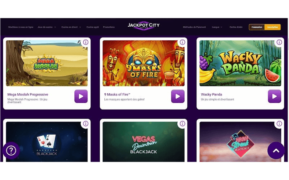This screenshot has height=180, width=289.
Task: Select the Vegas Downtown Blackjack thumbnail
Action: [x=144, y=142]
